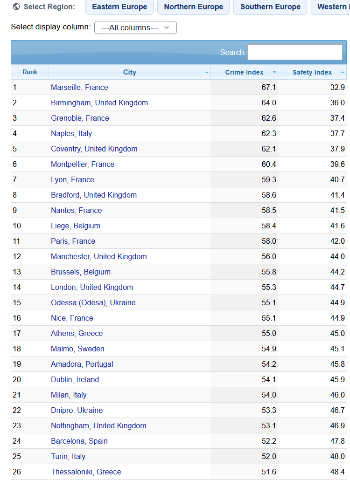
Task: Open the Milan, Italy link
Action: coord(69,395)
